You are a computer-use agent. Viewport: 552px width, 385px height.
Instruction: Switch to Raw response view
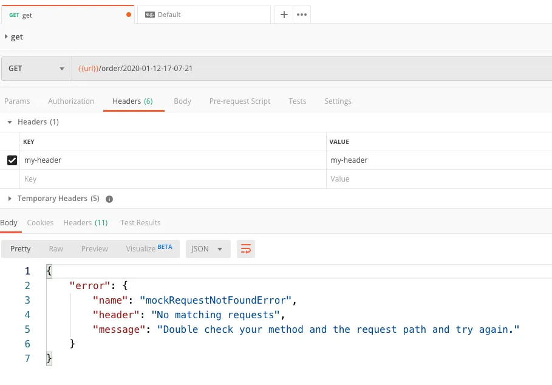tap(56, 249)
